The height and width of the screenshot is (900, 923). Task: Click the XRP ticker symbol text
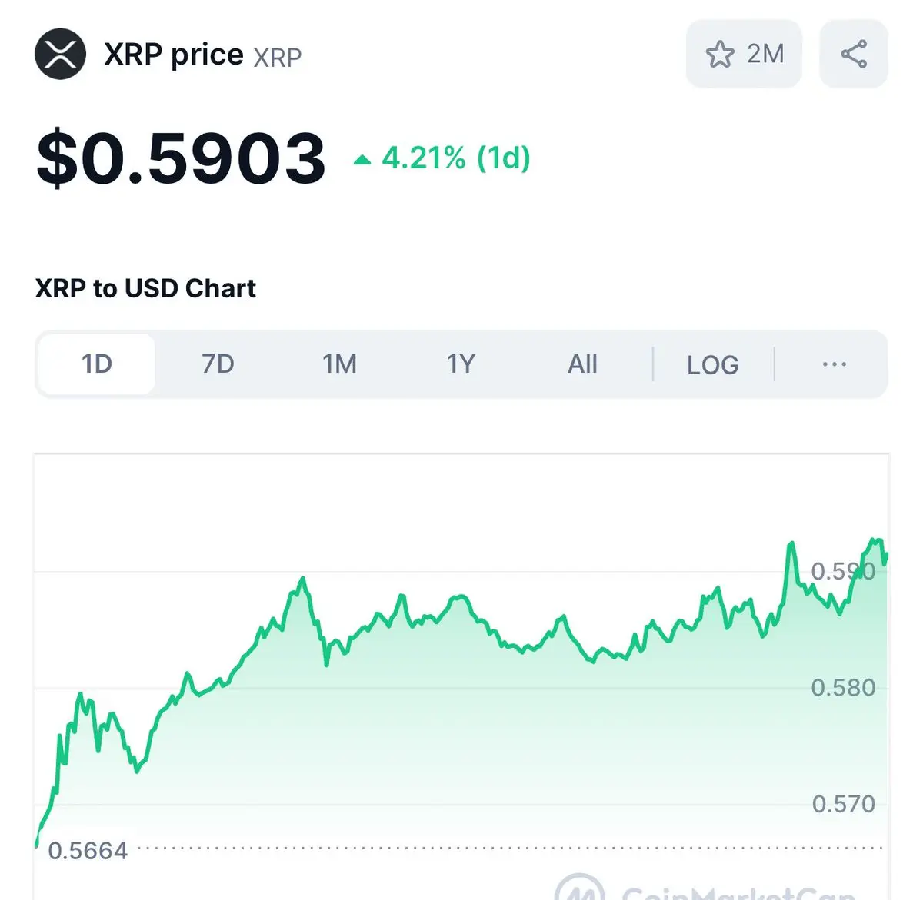coord(278,58)
